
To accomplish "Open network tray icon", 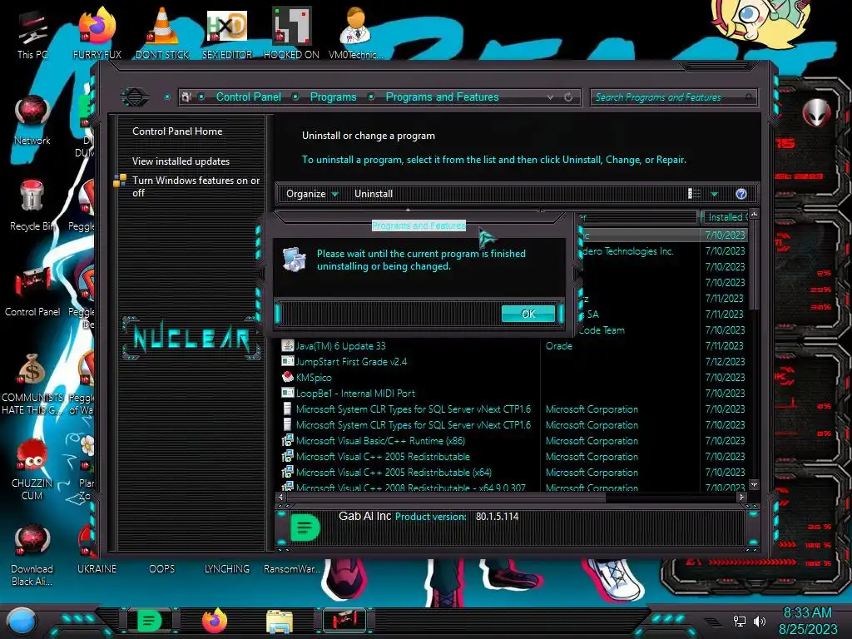I will click(740, 621).
